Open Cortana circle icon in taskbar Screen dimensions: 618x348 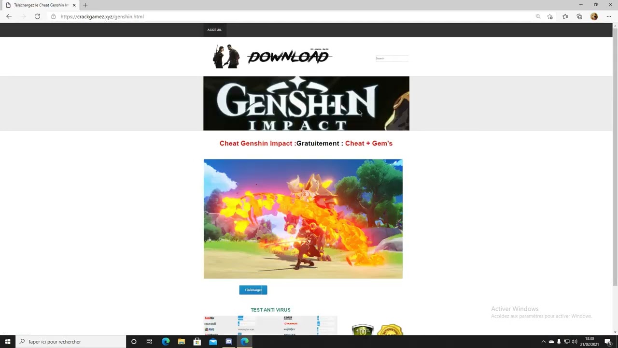pyautogui.click(x=134, y=342)
